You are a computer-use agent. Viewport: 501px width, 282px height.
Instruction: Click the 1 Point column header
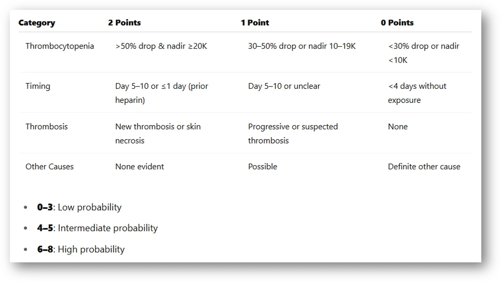point(255,23)
